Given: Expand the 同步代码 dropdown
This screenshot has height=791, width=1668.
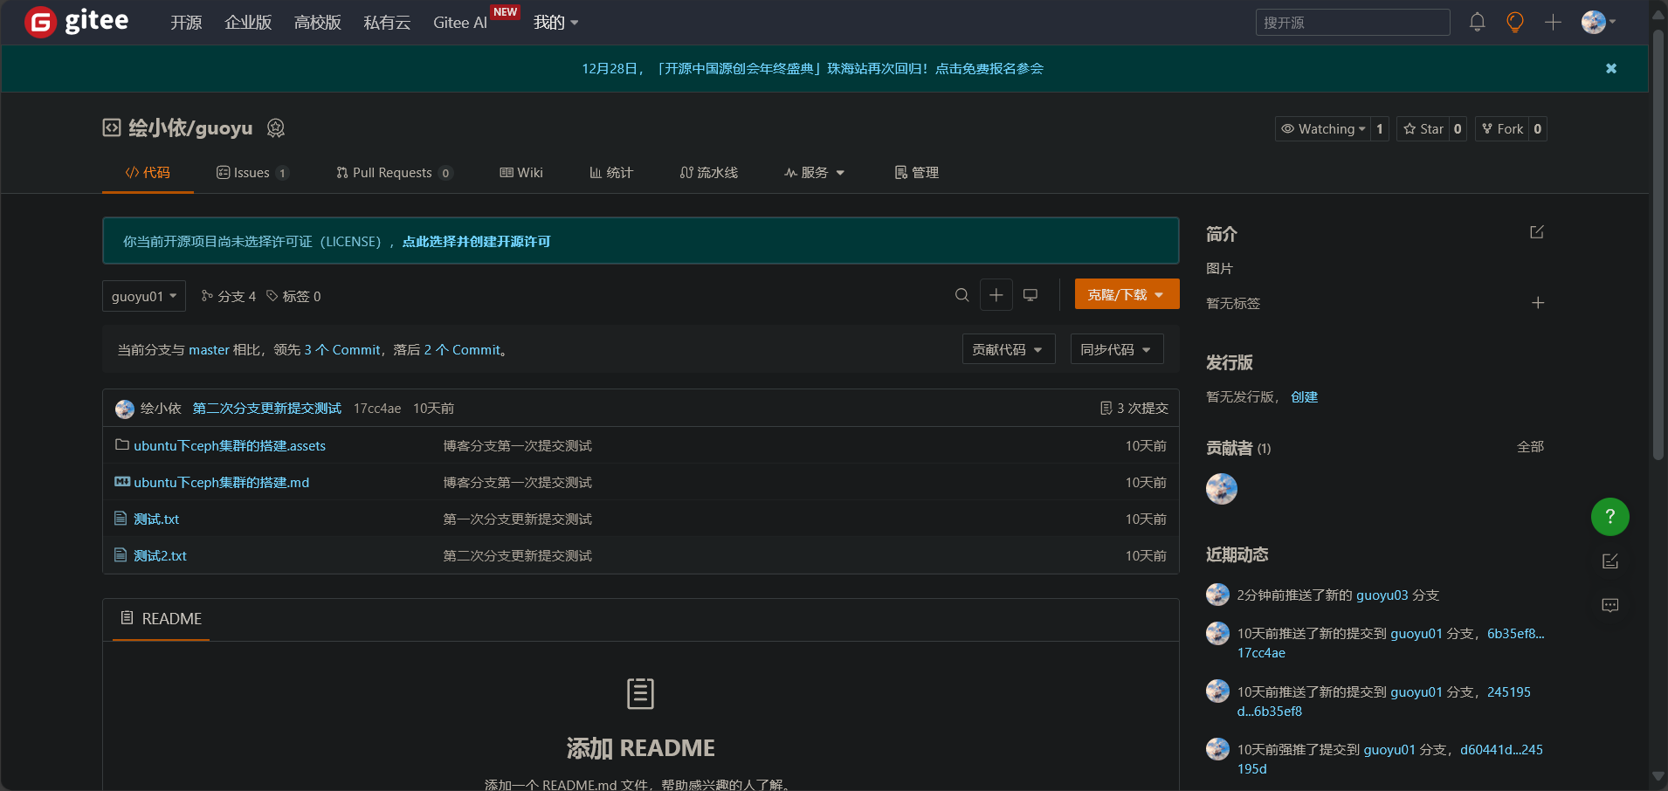Looking at the screenshot, I should tap(1117, 349).
